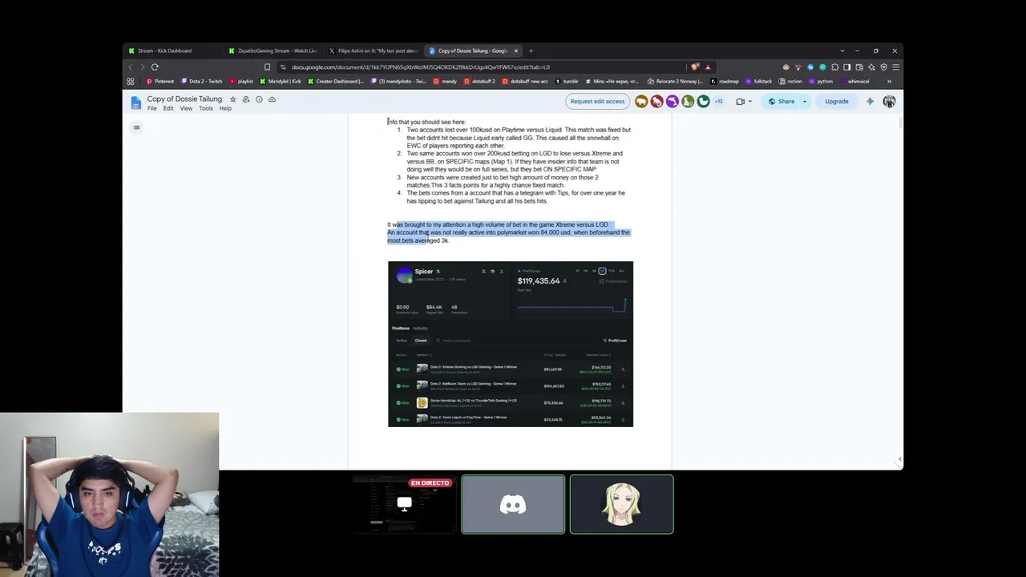This screenshot has width=1026, height=577.
Task: Open the Gemini sparkle icon in Docs
Action: coord(870,102)
